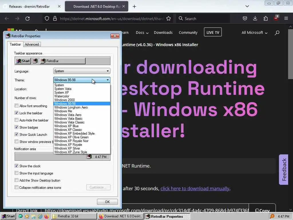
Task: Open the Microsoft site search magnifier icon
Action: [x=277, y=33]
